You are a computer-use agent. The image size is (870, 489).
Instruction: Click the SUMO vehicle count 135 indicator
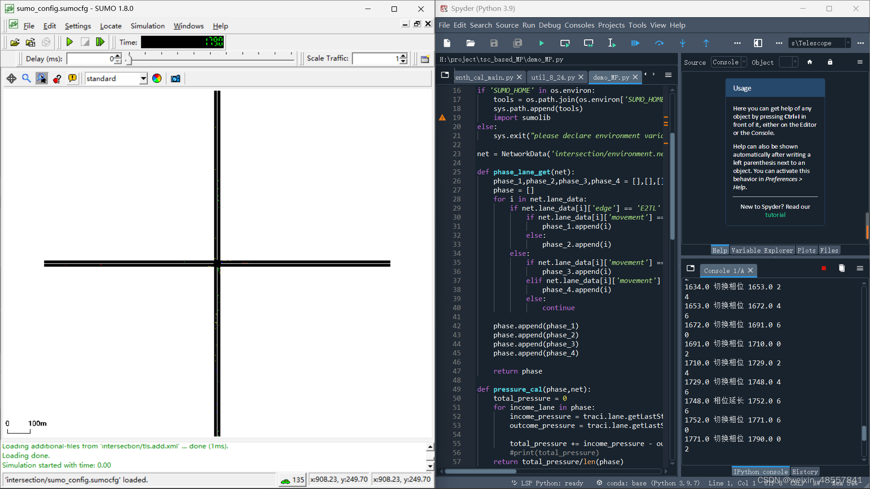pos(292,480)
